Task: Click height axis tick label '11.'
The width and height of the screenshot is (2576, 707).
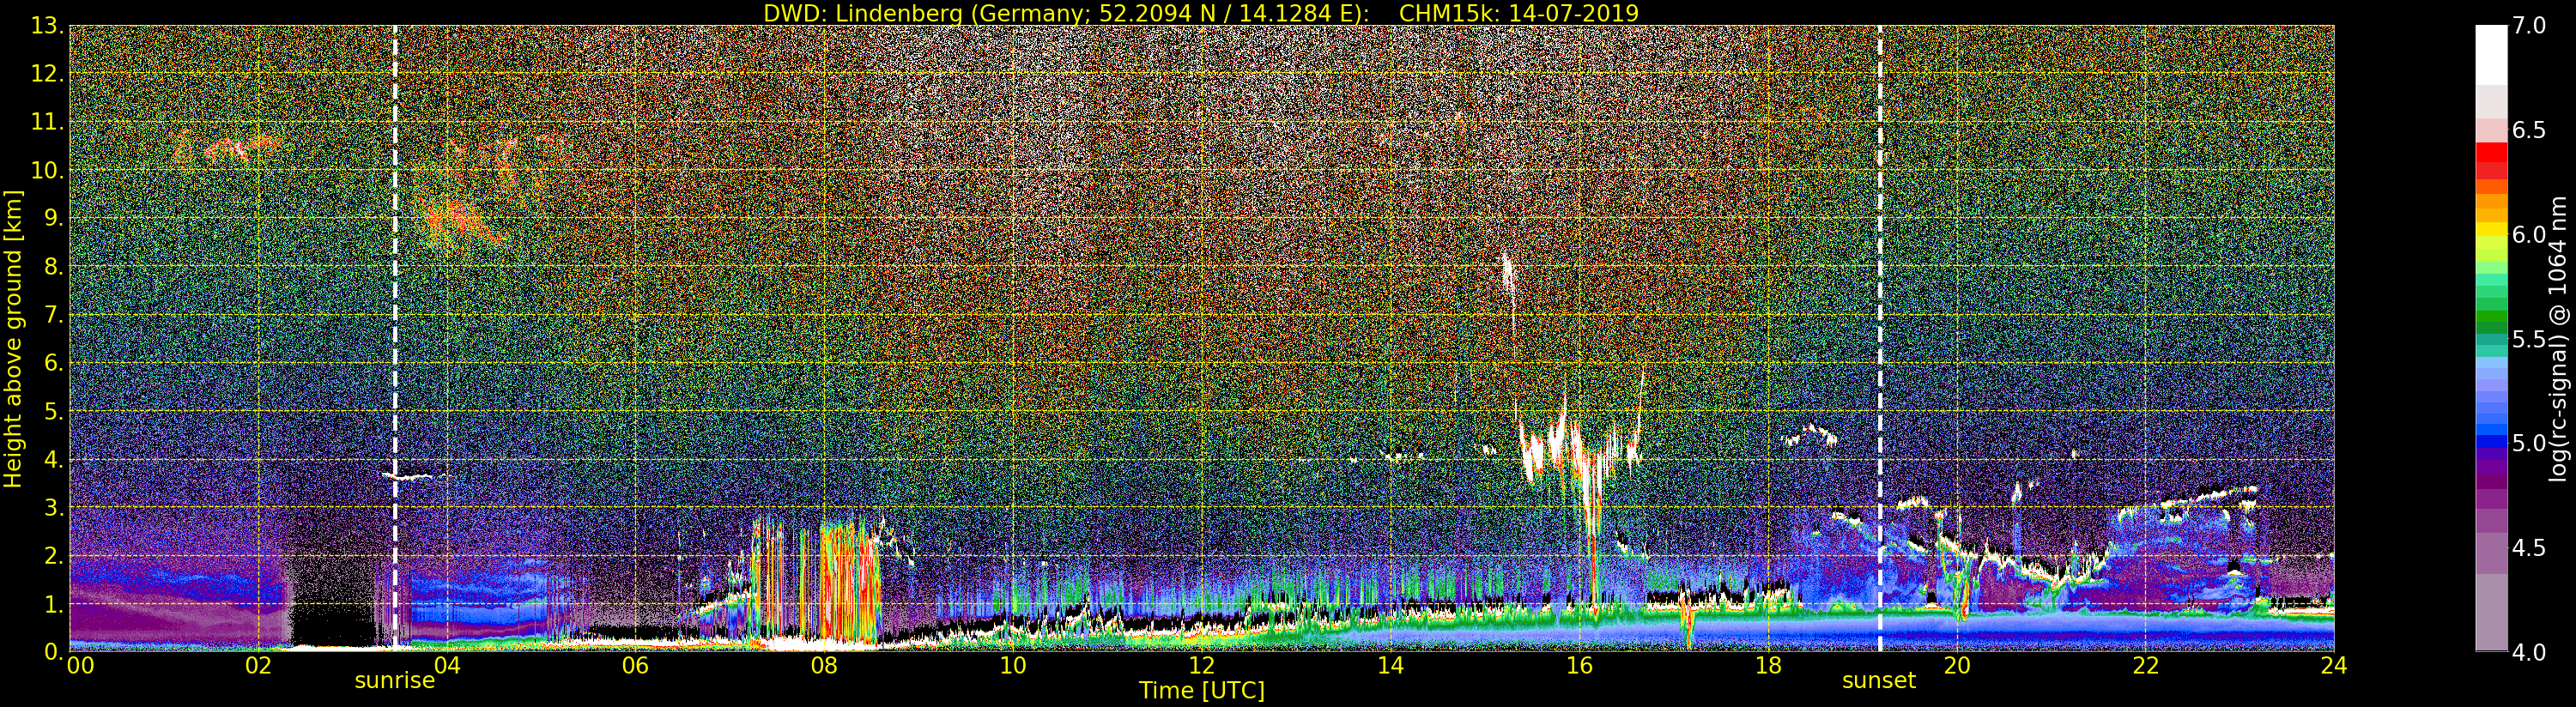Action: coord(47,122)
